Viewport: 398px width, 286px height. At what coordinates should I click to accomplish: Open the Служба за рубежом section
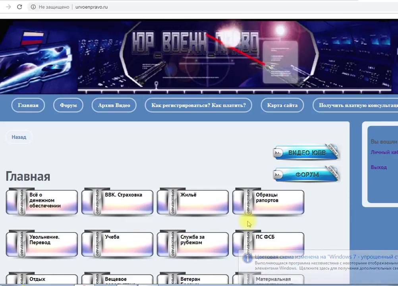(193, 244)
